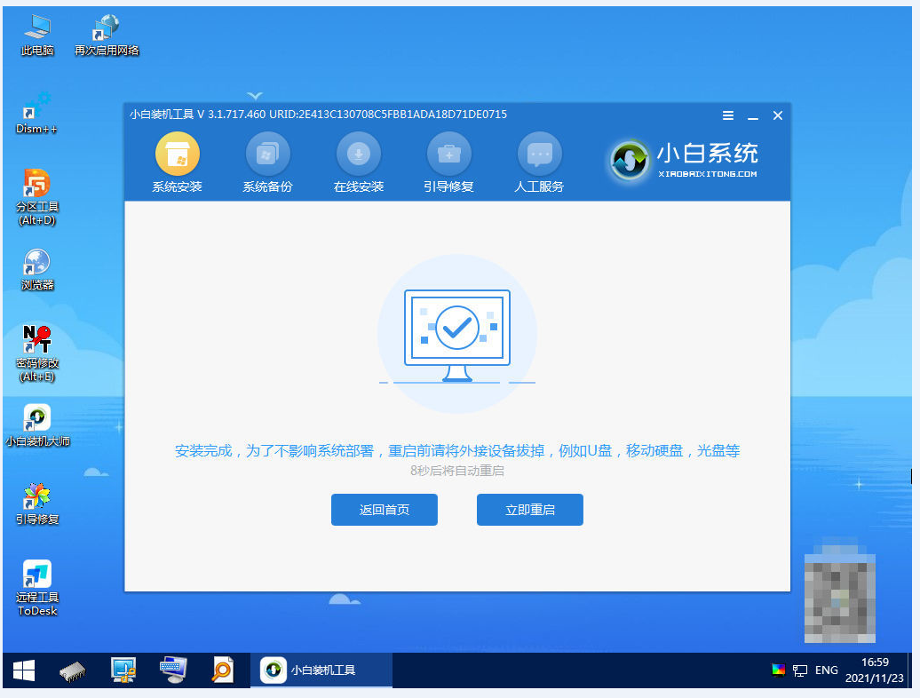Switch ENG input language in tray
The image size is (920, 698).
[826, 670]
